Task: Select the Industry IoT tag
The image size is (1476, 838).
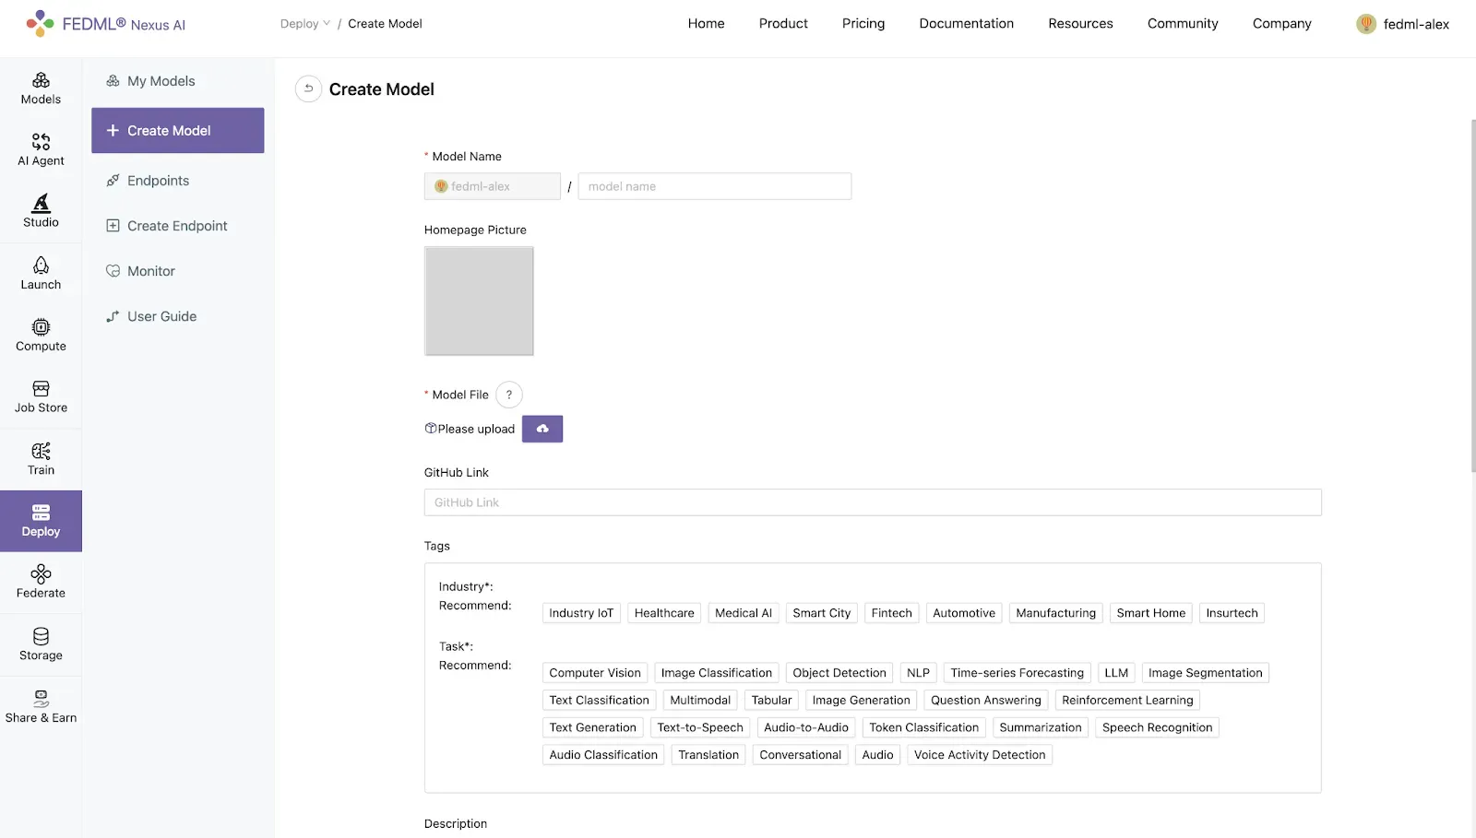Action: (581, 613)
